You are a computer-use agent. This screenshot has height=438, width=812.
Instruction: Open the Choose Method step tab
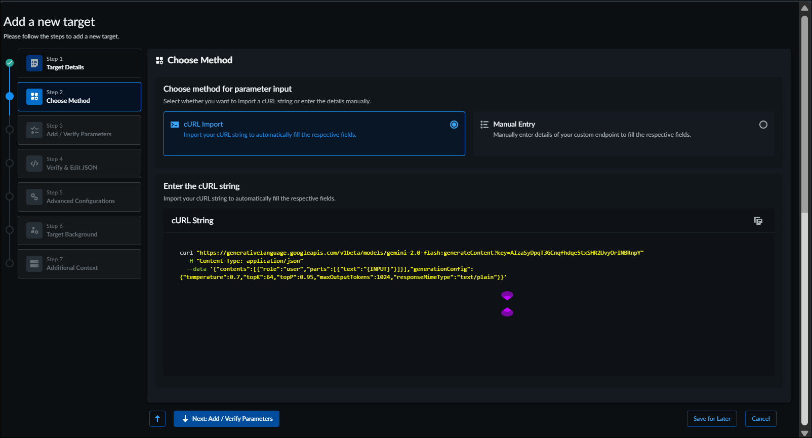[79, 97]
